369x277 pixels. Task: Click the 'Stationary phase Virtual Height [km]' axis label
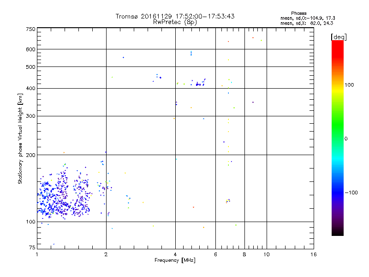[x=20, y=138]
